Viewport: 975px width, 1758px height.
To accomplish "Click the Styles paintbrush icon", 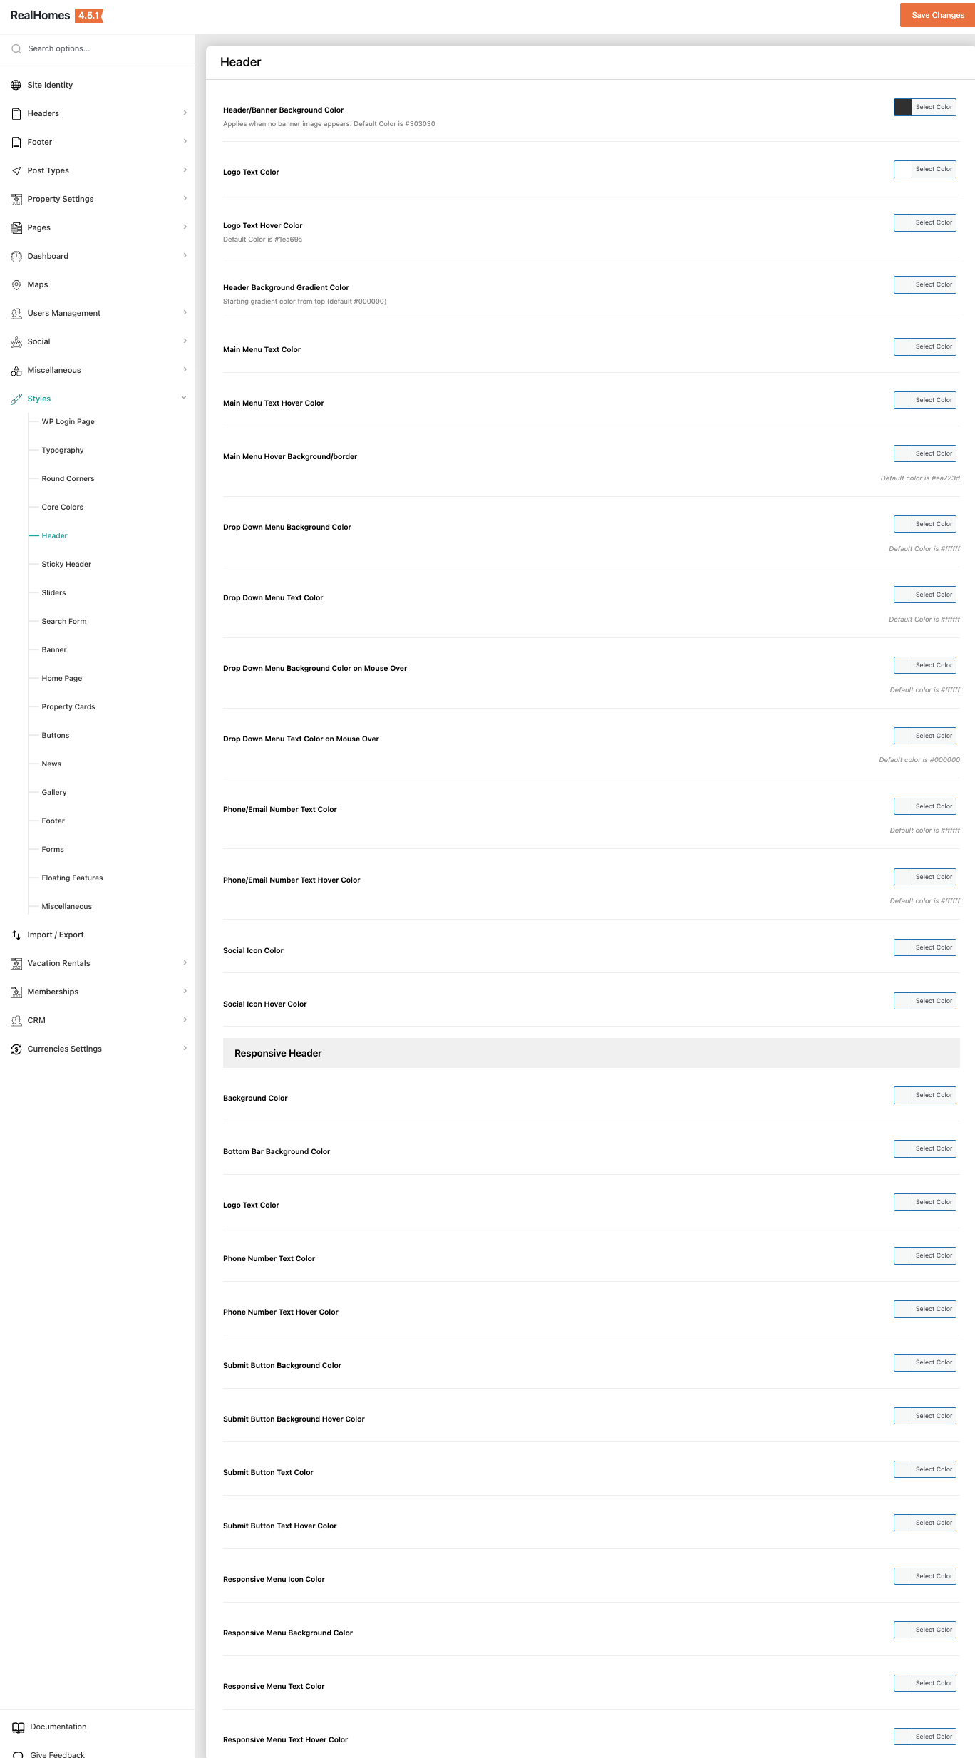I will click(16, 399).
